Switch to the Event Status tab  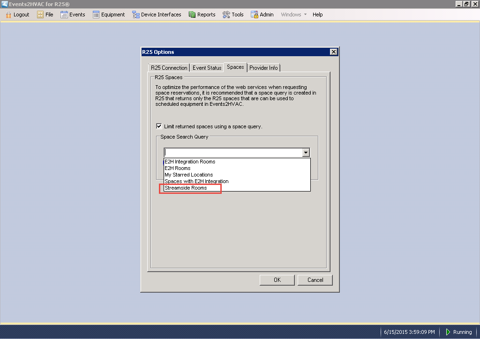tap(207, 68)
